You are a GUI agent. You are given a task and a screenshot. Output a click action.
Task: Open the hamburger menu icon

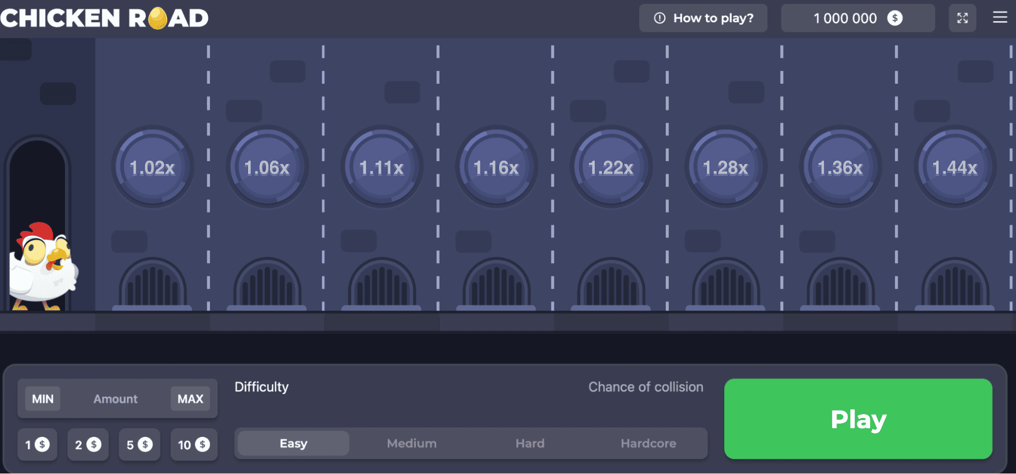[1000, 18]
